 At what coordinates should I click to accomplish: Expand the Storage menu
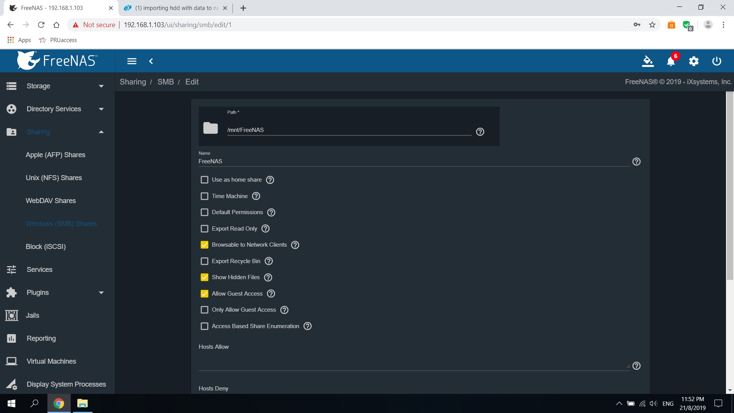tap(57, 86)
